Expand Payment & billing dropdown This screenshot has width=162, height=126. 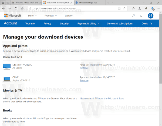click(x=88, y=24)
